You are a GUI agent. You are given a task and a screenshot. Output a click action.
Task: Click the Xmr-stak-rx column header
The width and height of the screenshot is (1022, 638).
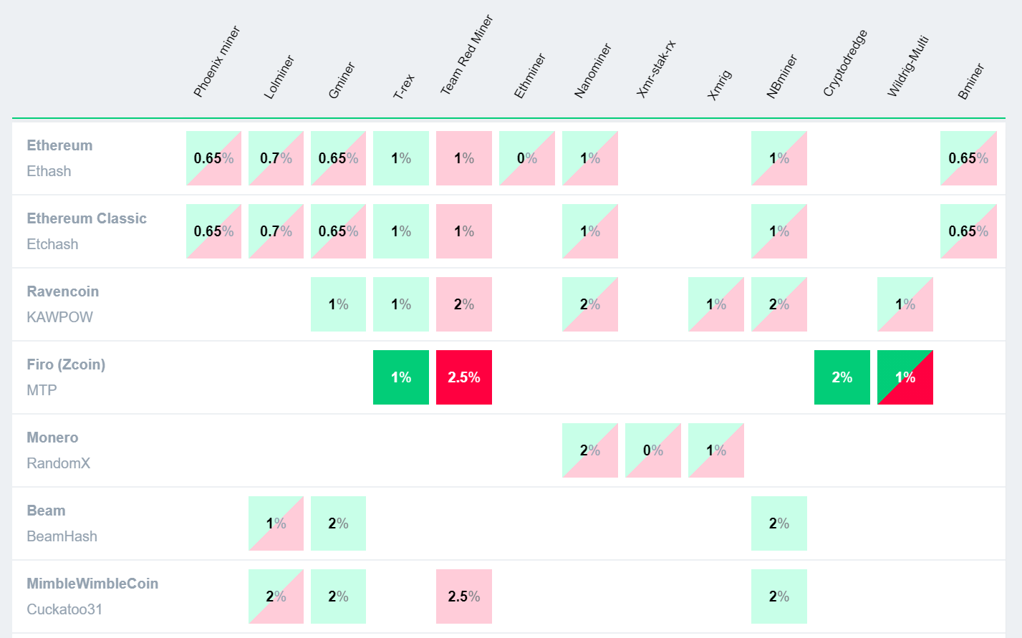[655, 69]
